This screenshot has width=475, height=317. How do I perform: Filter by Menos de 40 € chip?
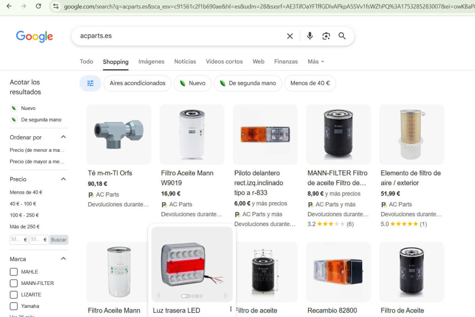click(x=310, y=83)
